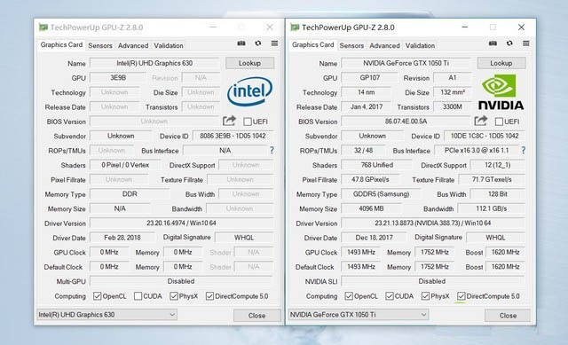Click Bandwidth value 112.1 GB/s
This screenshot has width=568, height=345.
point(492,208)
